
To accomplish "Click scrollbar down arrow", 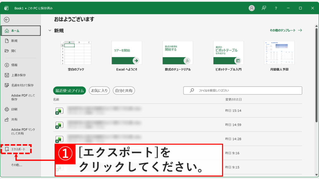I will click(317, 175).
